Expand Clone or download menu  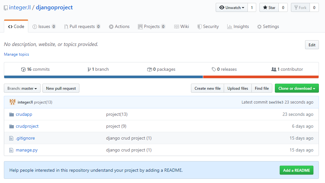tap(297, 88)
